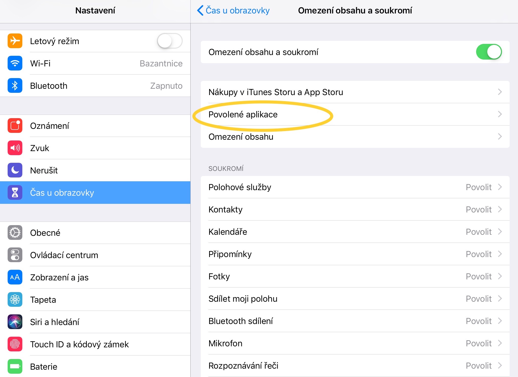This screenshot has width=518, height=377.
Task: Select the Touch ID fingerprint icon
Action: (x=15, y=344)
